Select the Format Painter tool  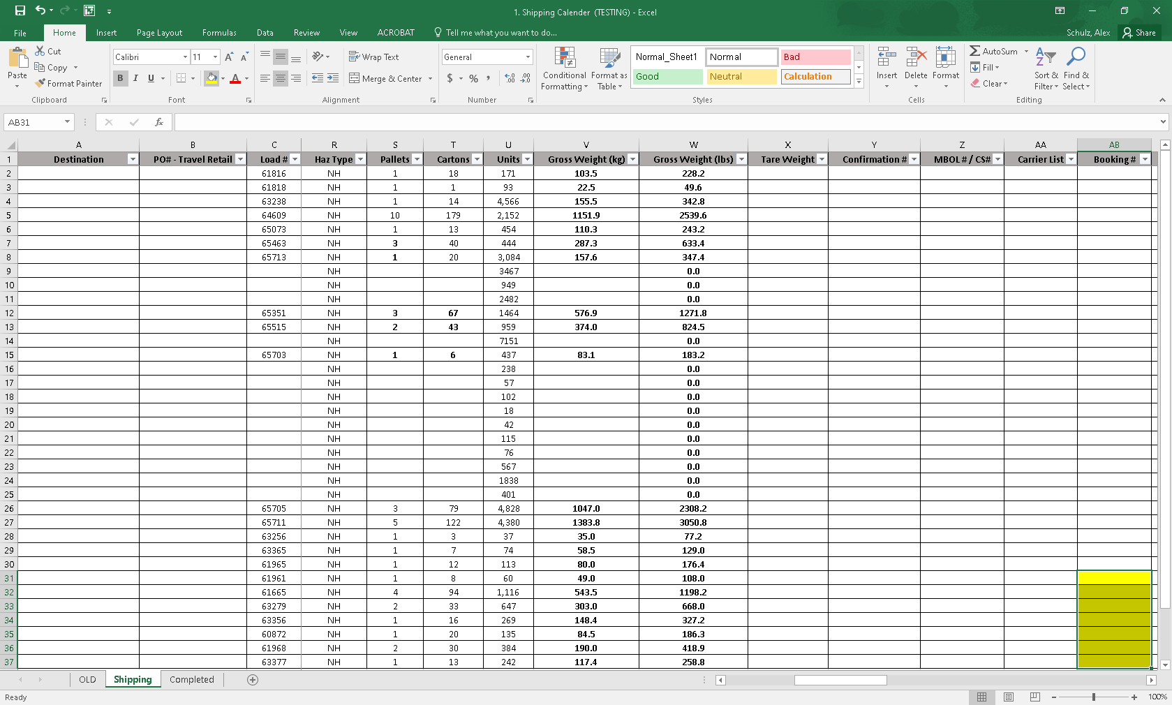pyautogui.click(x=68, y=83)
